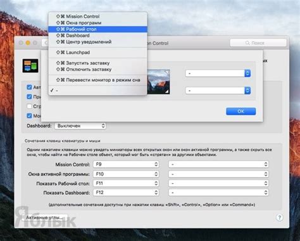The width and height of the screenshot is (300, 241).
Task: Click desktop preview thumbnail in sheet
Action: point(158,82)
